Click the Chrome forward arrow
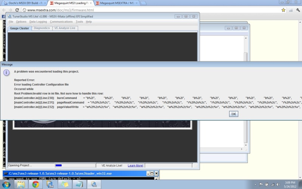 (x=11, y=10)
